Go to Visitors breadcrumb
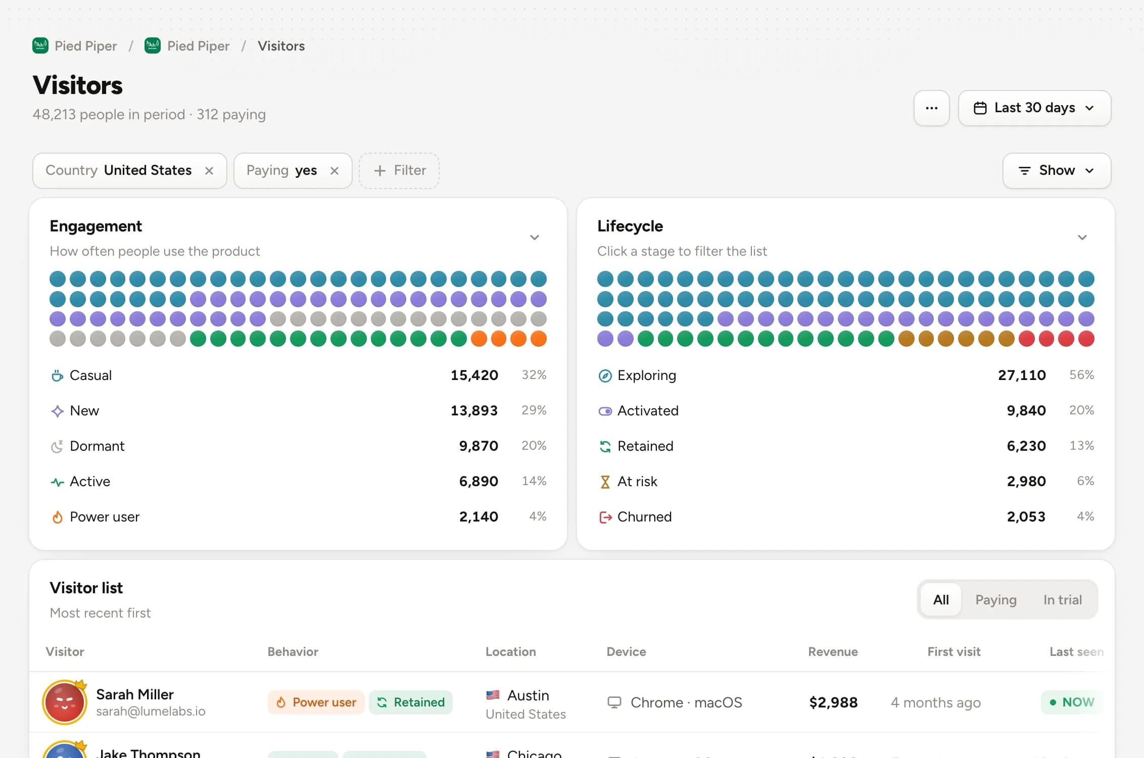The image size is (1144, 758). (281, 46)
